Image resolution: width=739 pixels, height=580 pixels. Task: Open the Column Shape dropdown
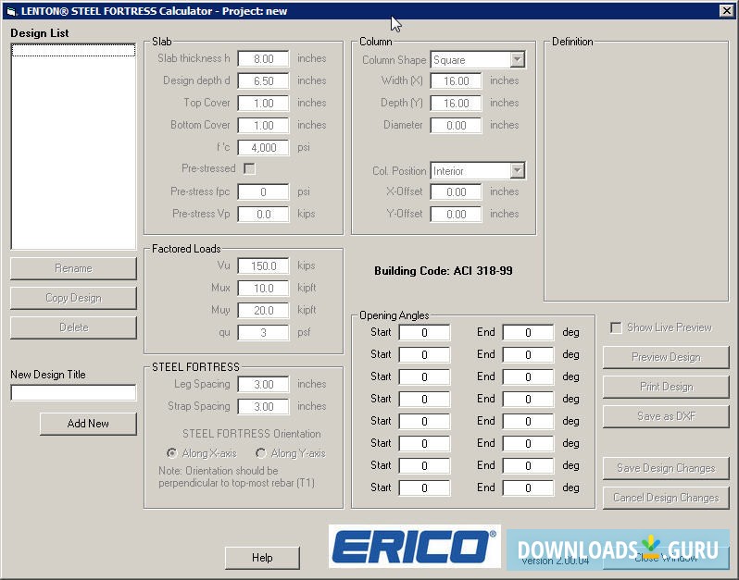517,60
